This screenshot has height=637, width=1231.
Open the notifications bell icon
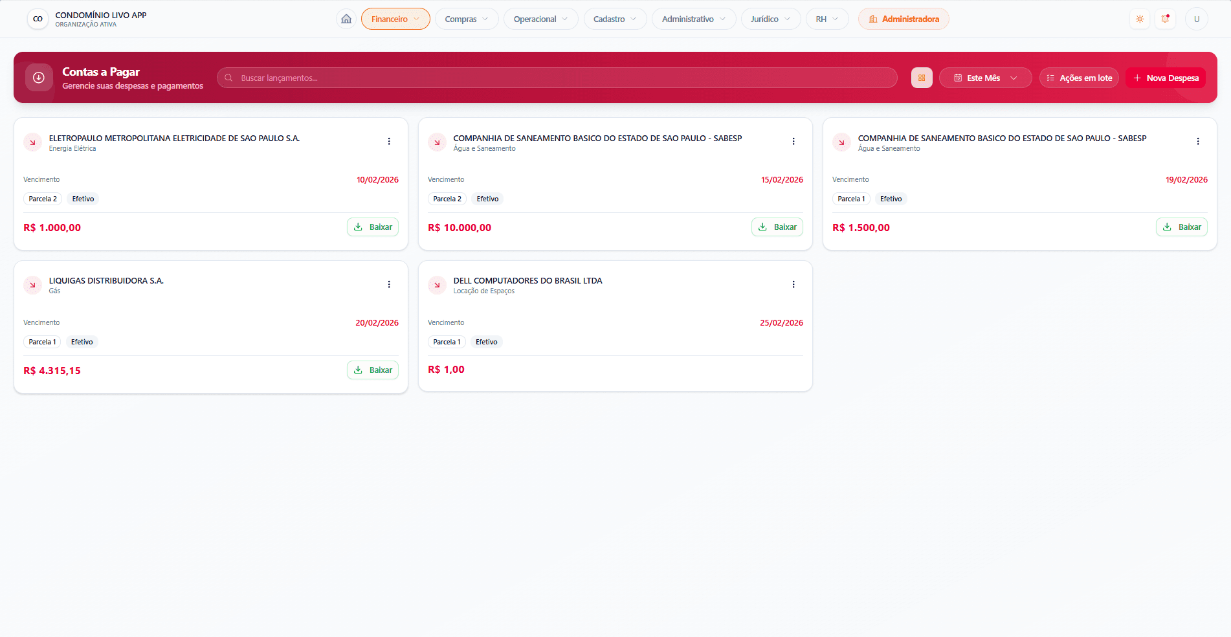[1165, 19]
